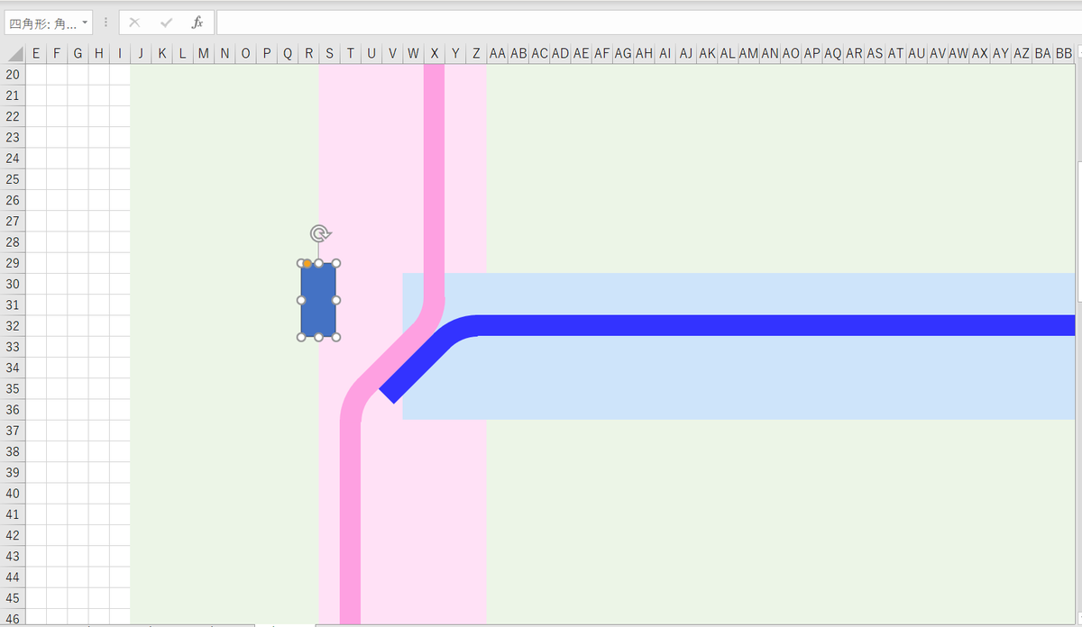Click the rectangle's bottom-right sizing handle
This screenshot has height=627, width=1082.
click(x=336, y=337)
